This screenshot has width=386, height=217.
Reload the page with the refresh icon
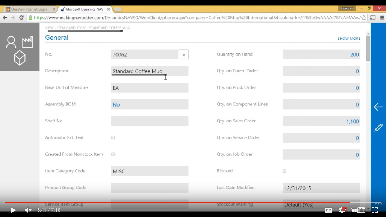21,18
